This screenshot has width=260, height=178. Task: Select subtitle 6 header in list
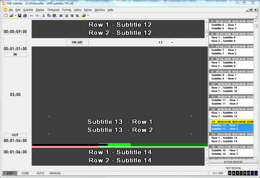point(231,34)
